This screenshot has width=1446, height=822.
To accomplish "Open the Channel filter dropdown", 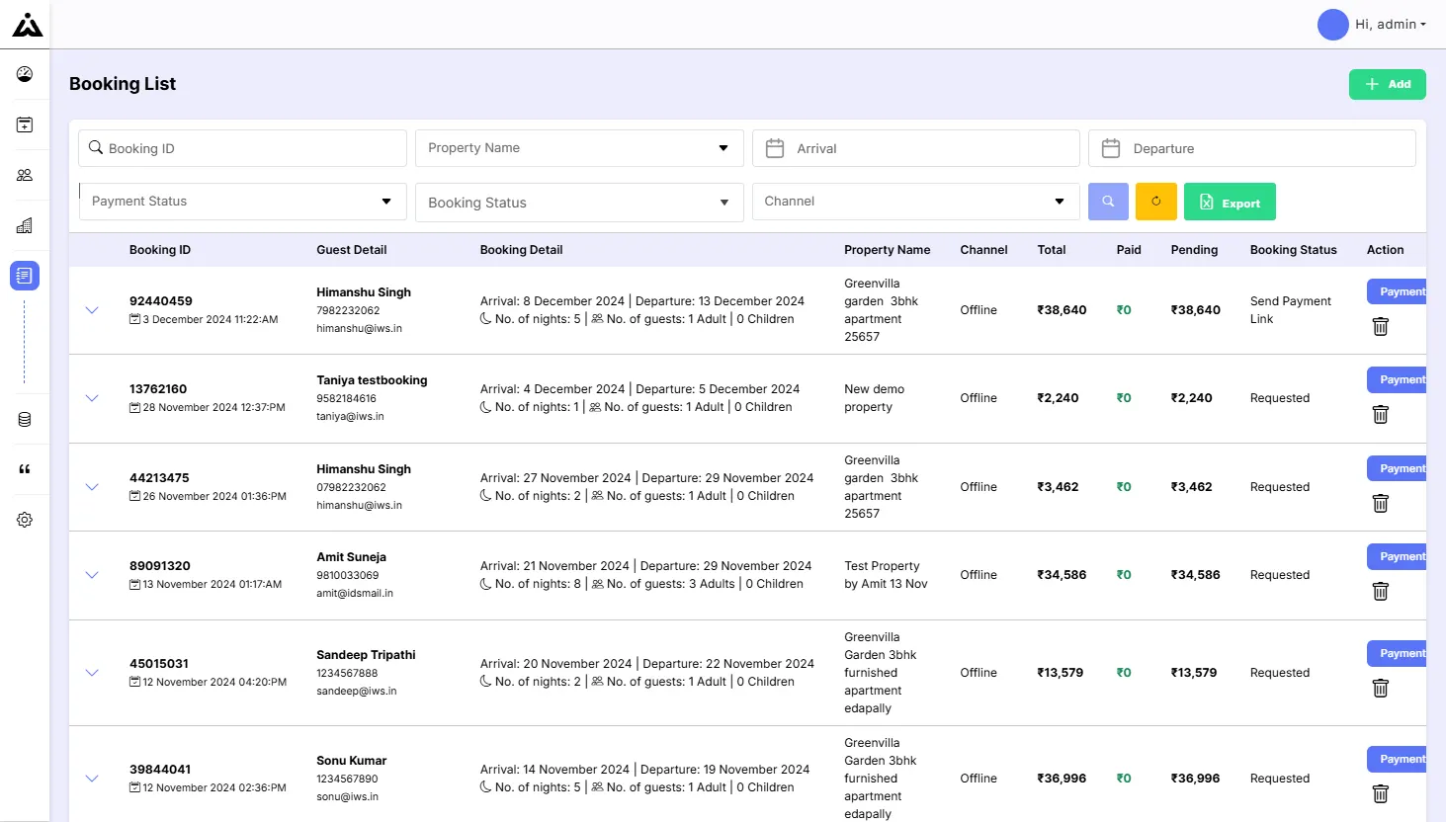I will (915, 202).
